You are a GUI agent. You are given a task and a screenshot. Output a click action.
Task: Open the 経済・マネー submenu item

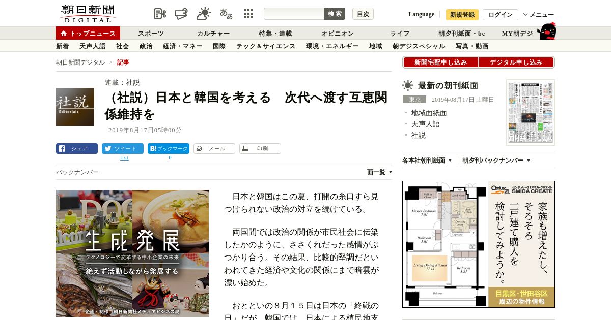(x=183, y=46)
